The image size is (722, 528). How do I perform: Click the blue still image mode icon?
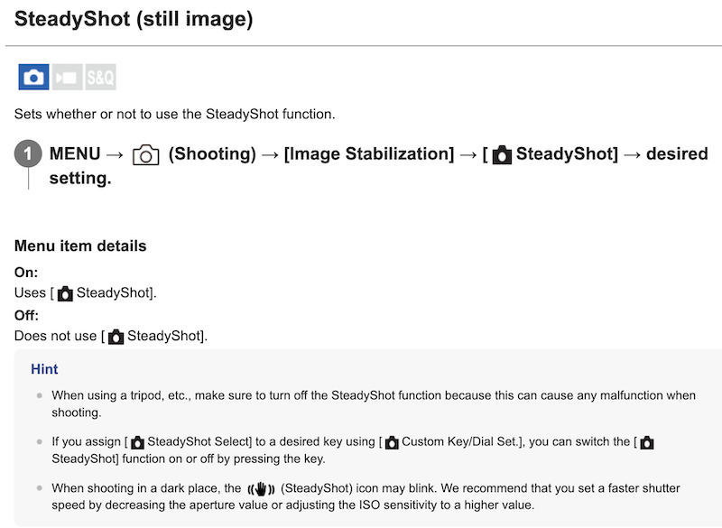(x=33, y=78)
